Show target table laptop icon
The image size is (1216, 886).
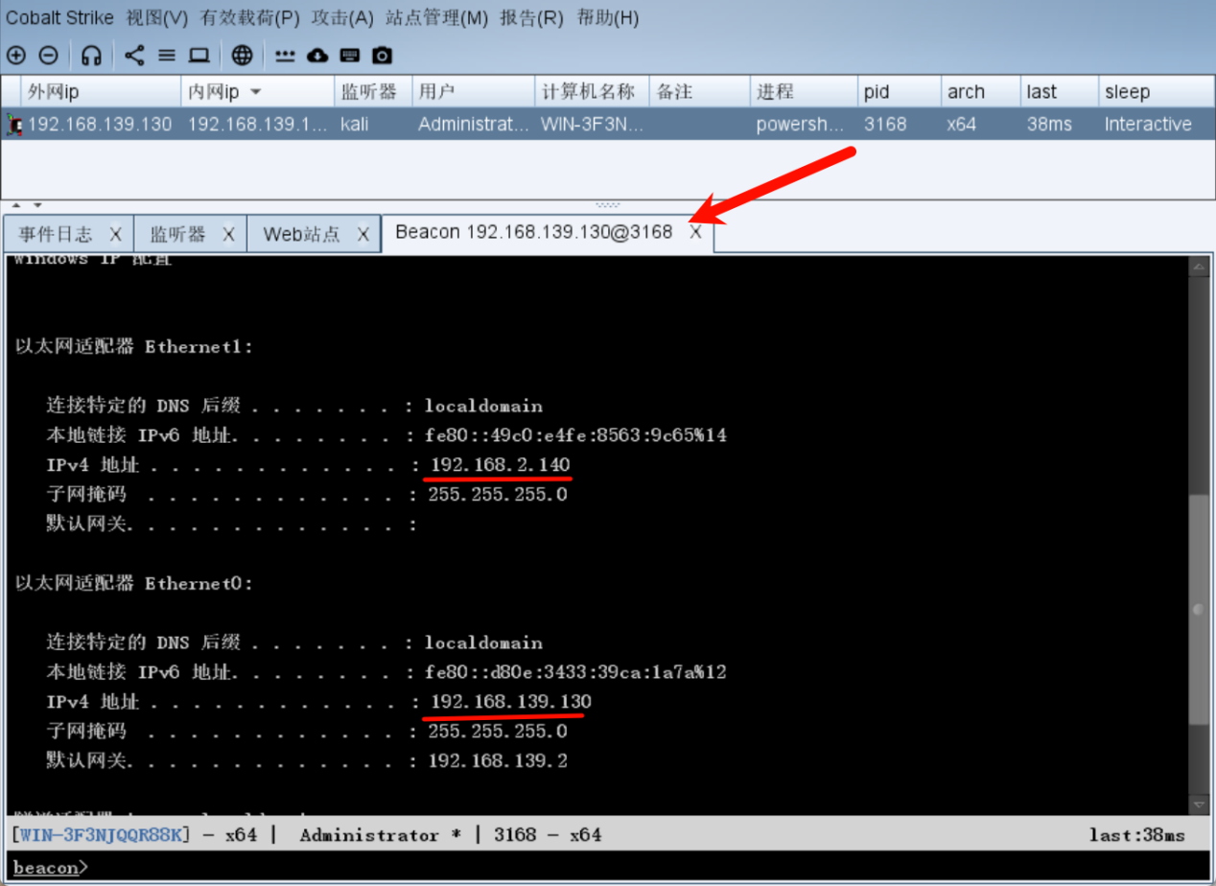(199, 56)
